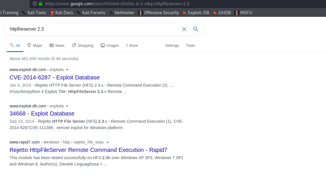
Task: Open Rejetto HttpFileServer Remote Command Execution link
Action: [x=88, y=150]
